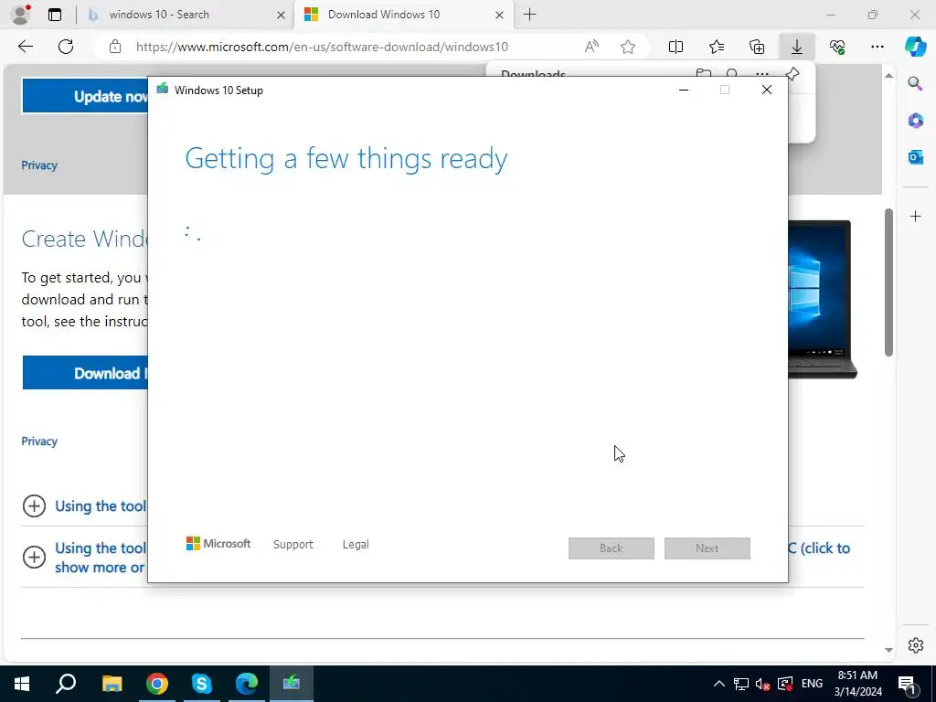The image size is (936, 702).
Task: Open the lower Privacy link below Download
Action: [39, 441]
